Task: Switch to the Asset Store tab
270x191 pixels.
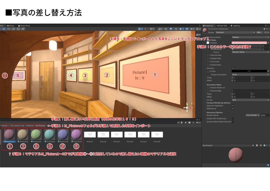Action: [x=24, y=26]
